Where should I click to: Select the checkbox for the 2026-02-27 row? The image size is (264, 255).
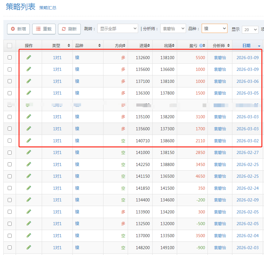[10, 152]
